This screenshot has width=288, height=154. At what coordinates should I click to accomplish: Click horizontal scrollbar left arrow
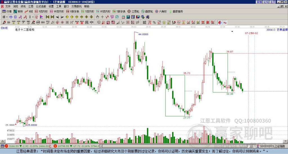(101, 146)
